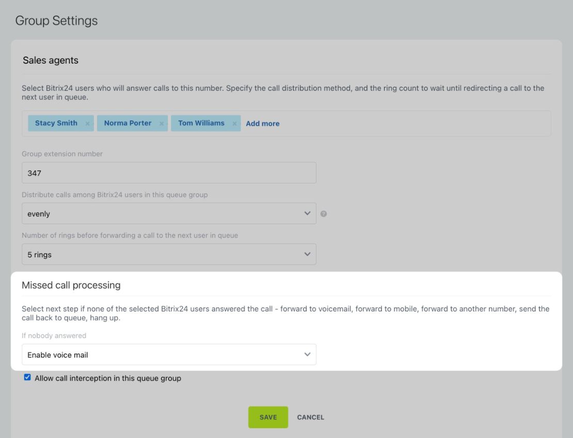Open help icon beside call distribution dropdown
Screen dimensions: 573x438
[x=323, y=214]
